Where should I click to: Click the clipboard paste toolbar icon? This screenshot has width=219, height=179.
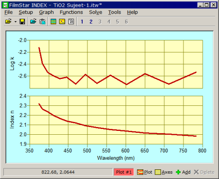coord(42,22)
